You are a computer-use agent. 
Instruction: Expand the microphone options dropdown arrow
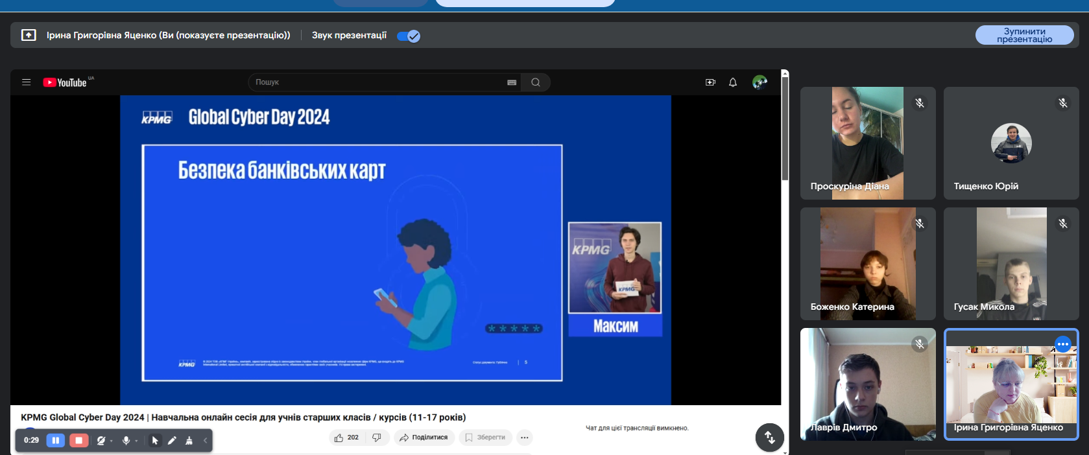click(x=136, y=441)
